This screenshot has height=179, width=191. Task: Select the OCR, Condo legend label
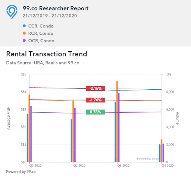click(x=41, y=41)
